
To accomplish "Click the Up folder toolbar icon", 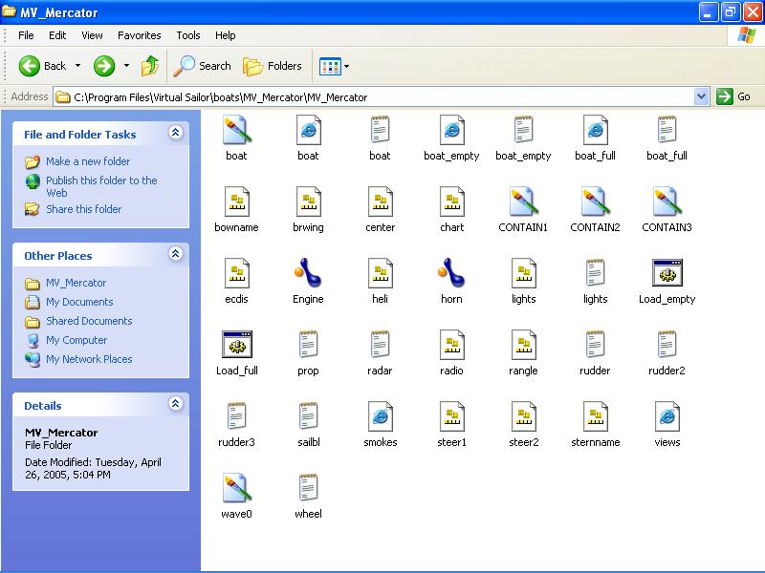I will coord(150,66).
